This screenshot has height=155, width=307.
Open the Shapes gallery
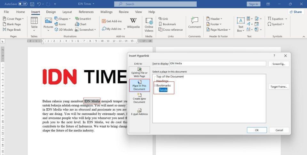pyautogui.click(x=62, y=19)
